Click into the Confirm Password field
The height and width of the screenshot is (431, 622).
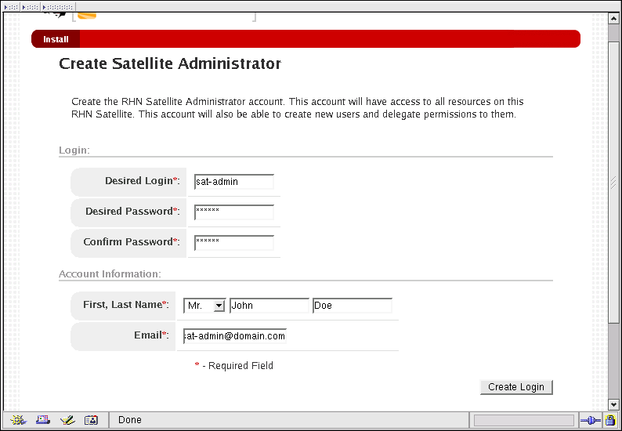[234, 243]
